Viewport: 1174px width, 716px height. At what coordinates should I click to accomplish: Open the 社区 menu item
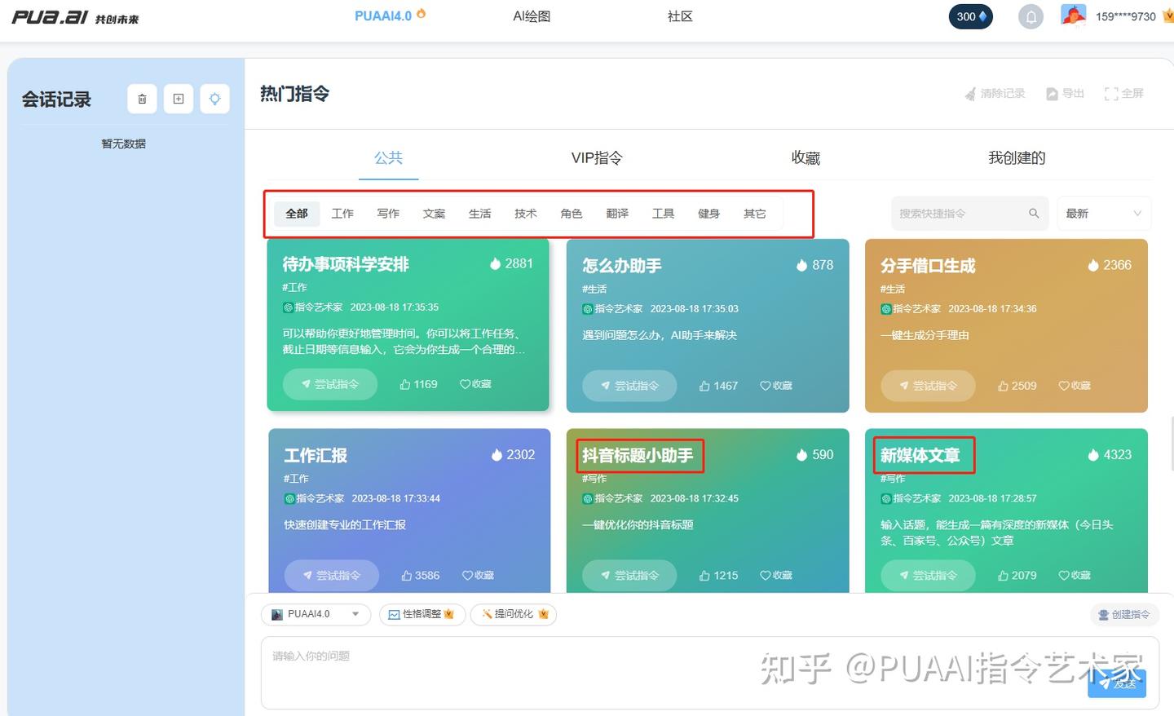coord(680,15)
